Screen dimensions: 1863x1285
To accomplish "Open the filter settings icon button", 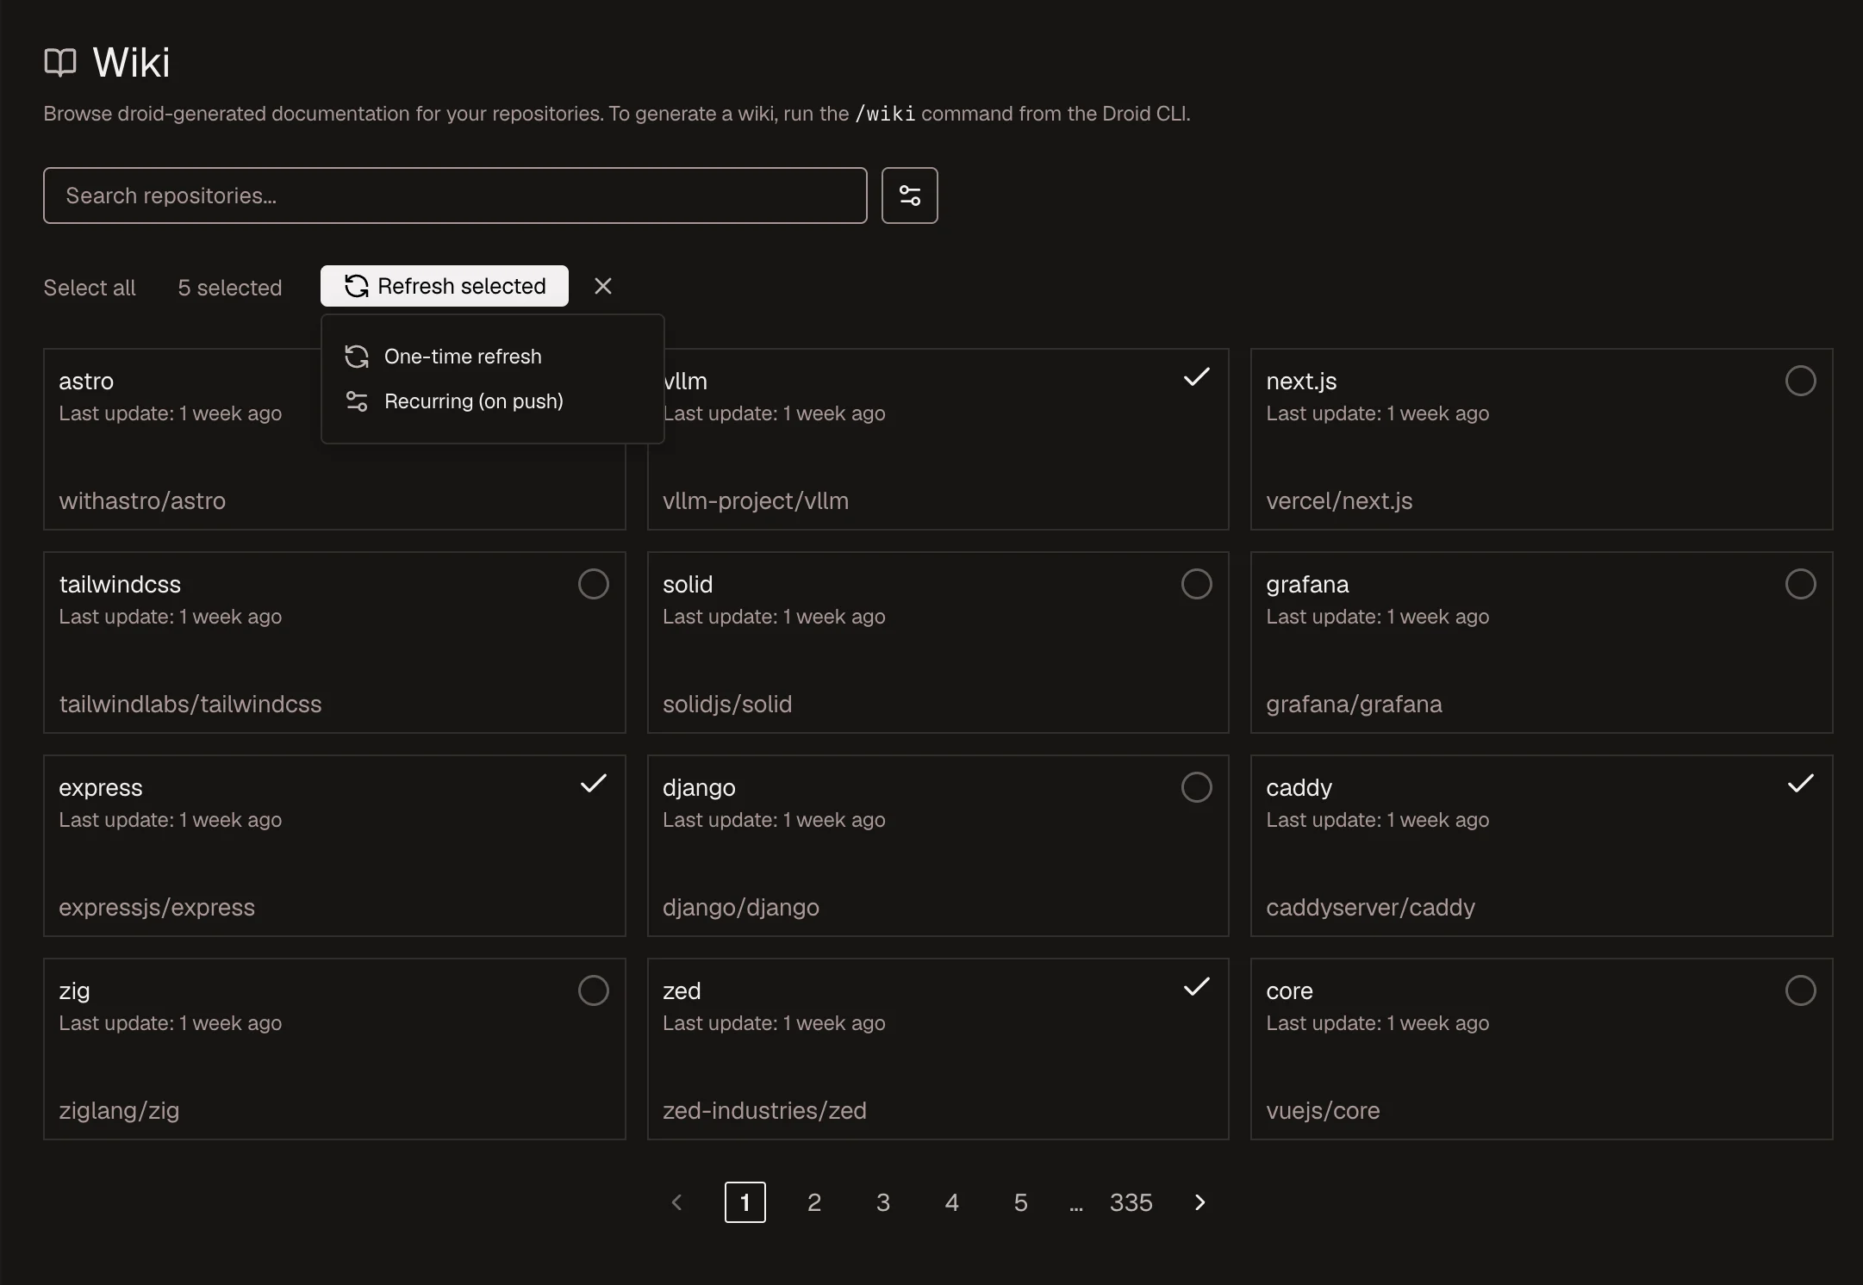I will tap(909, 196).
